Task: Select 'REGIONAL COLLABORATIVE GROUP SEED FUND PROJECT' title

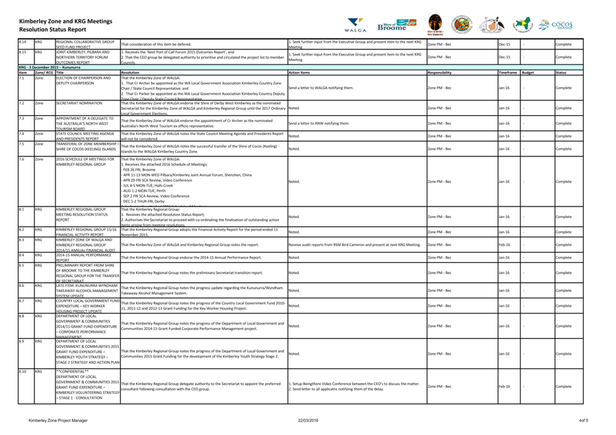Action: (85, 44)
